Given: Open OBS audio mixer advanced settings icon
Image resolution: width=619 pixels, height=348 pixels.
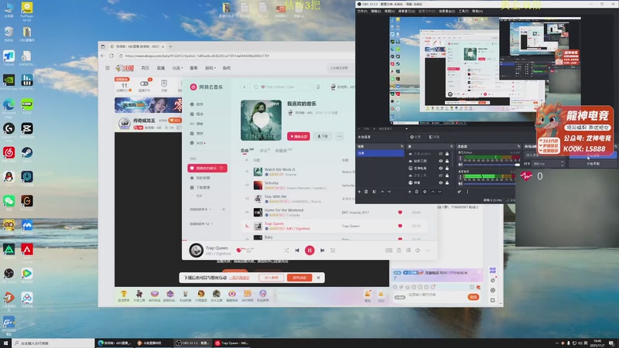Looking at the screenshot, I should pyautogui.click(x=460, y=192).
